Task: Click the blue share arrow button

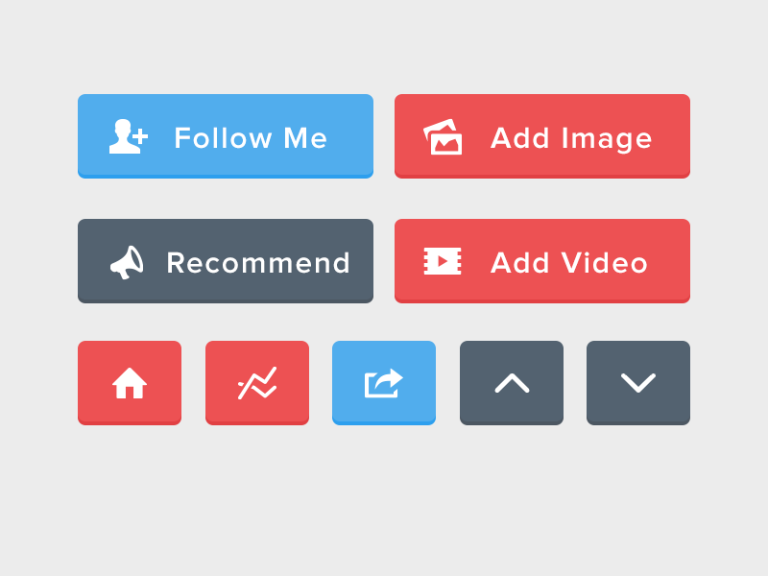Action: [x=383, y=382]
